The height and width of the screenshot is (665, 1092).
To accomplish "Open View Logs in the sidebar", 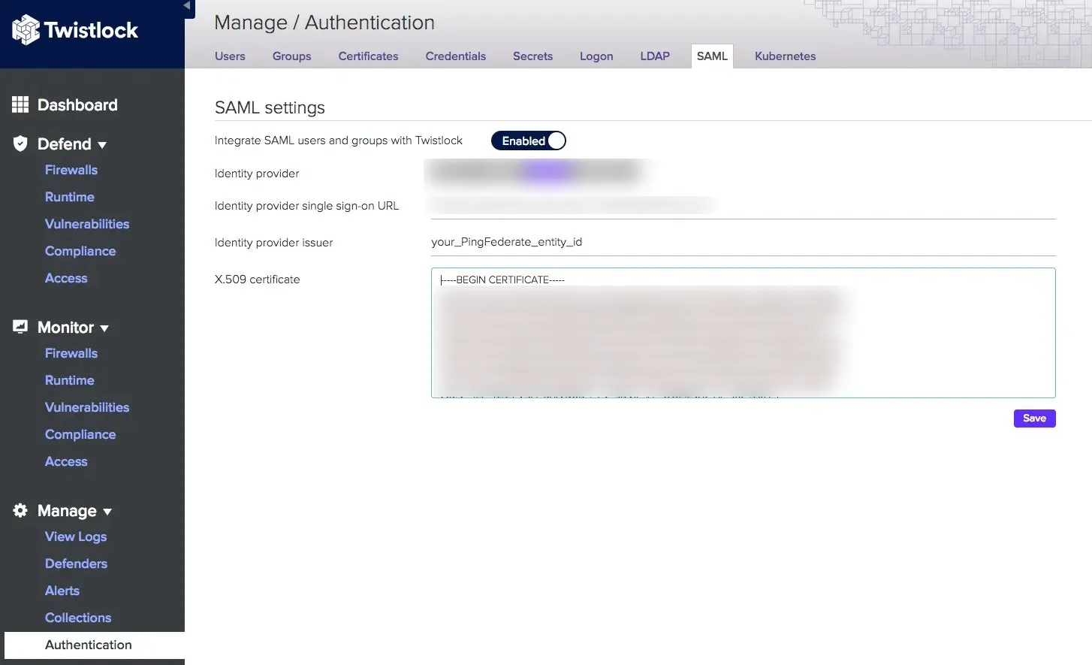I will [75, 537].
